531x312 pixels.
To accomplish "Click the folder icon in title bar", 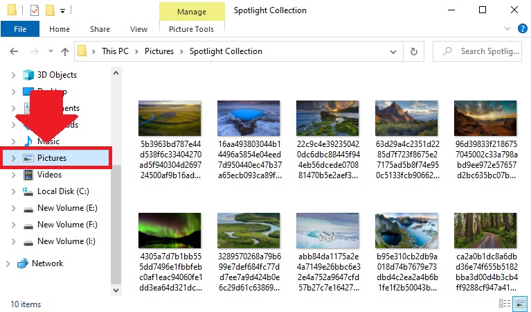I will pos(12,10).
